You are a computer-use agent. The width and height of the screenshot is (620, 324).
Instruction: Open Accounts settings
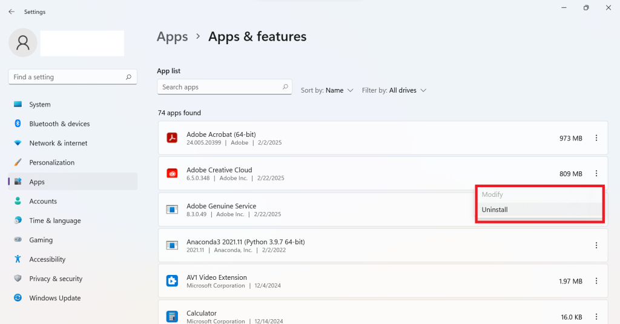pos(73,201)
